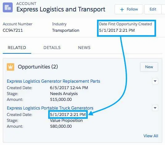Screen dimensions: 165x145
Task: Open Express Logistics Portable Truck Generators link
Action: coord(50,108)
